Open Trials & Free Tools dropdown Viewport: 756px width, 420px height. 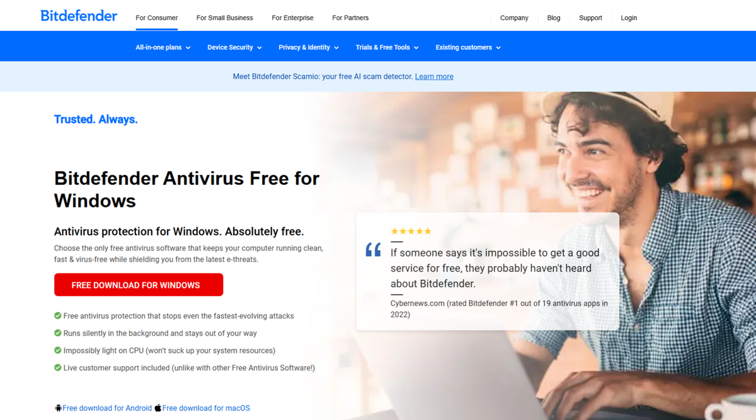click(x=387, y=47)
